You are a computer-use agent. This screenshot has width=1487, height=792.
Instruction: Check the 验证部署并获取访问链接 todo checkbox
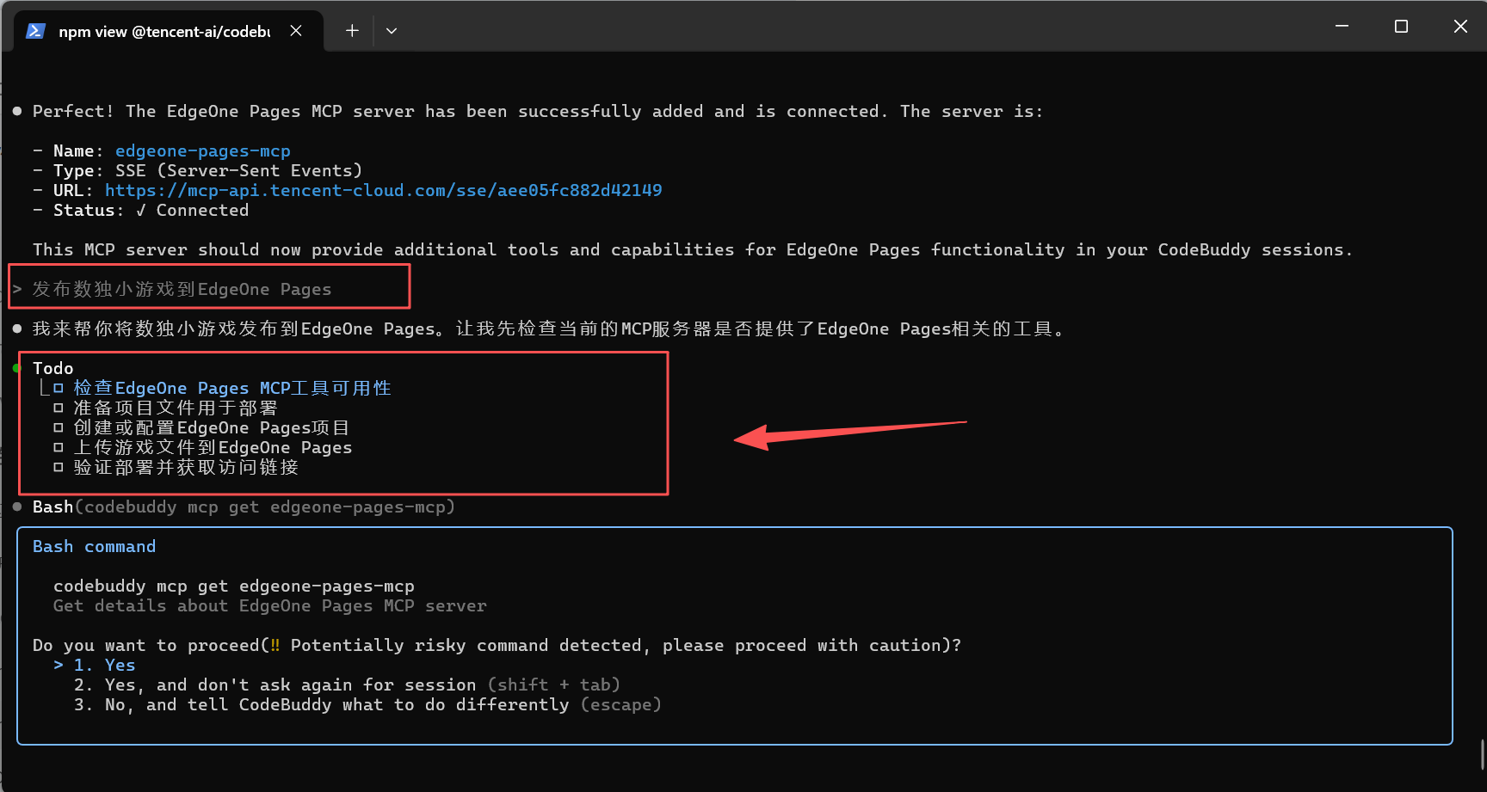(59, 468)
